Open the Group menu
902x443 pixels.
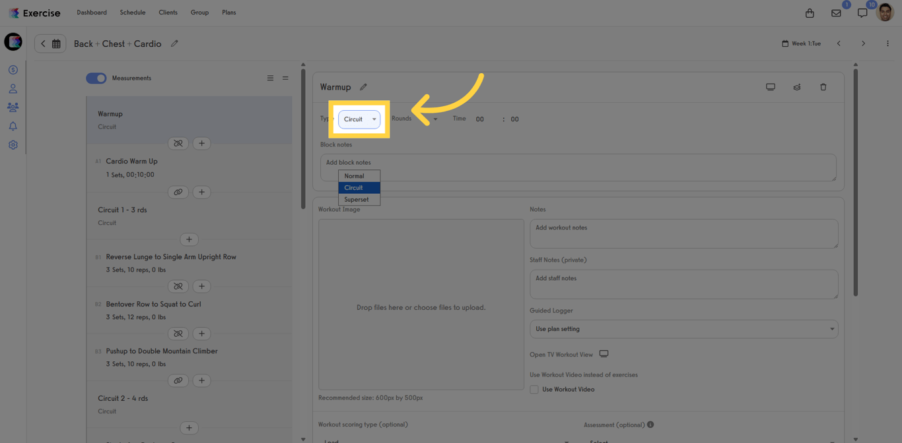click(199, 13)
